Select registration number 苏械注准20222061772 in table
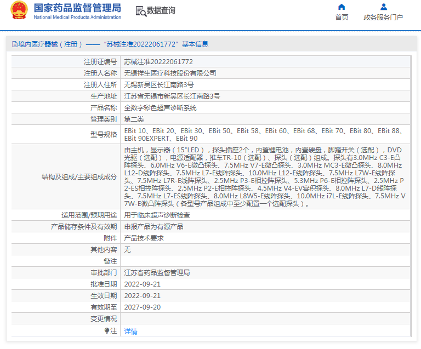 (158, 62)
